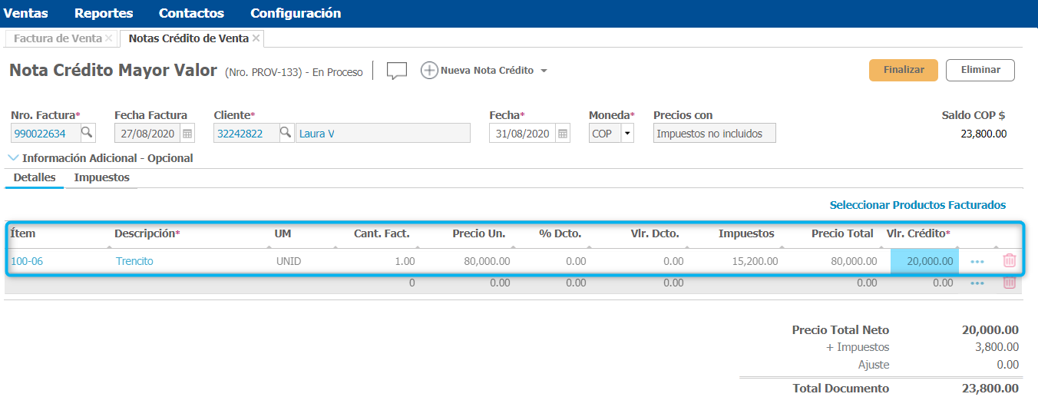Open the Reportes menu

[104, 13]
